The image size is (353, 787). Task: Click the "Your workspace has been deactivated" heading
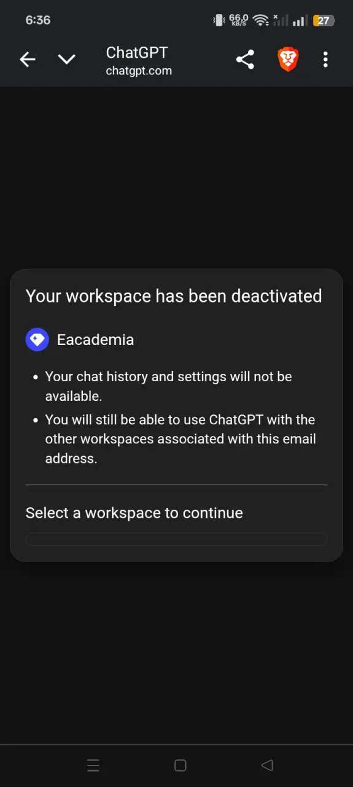click(x=174, y=296)
